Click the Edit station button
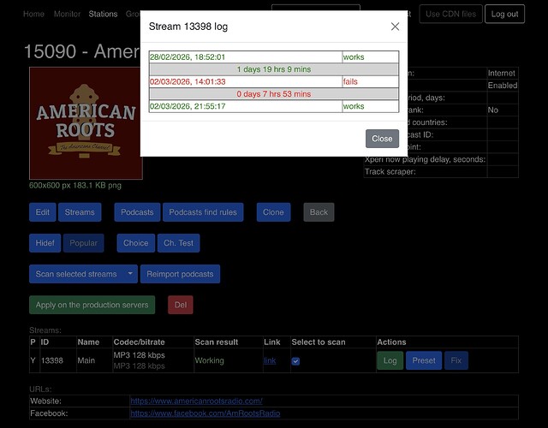The image size is (548, 428). [42, 212]
